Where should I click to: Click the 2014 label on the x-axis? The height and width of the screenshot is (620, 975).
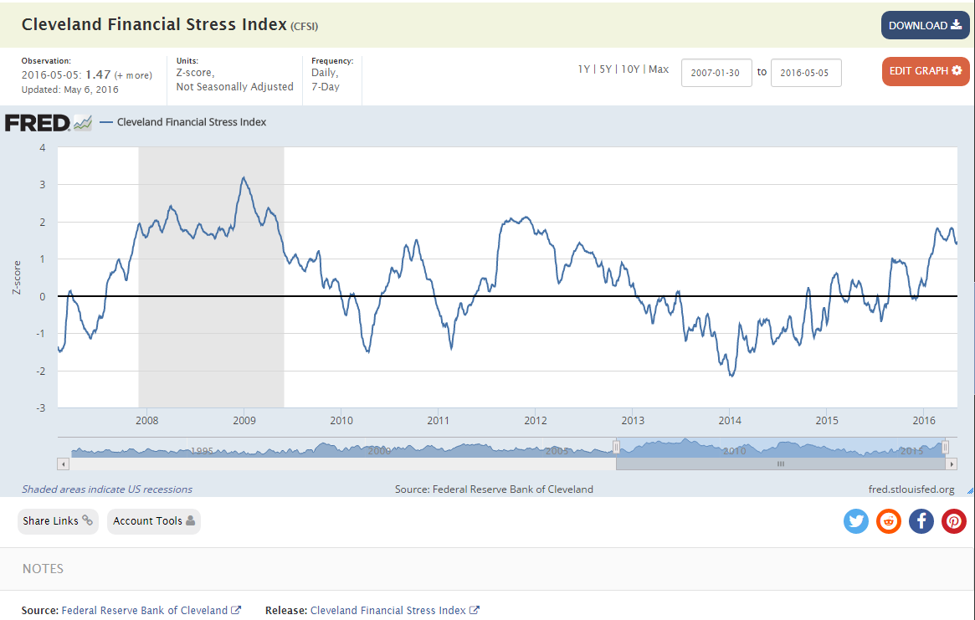pyautogui.click(x=730, y=421)
